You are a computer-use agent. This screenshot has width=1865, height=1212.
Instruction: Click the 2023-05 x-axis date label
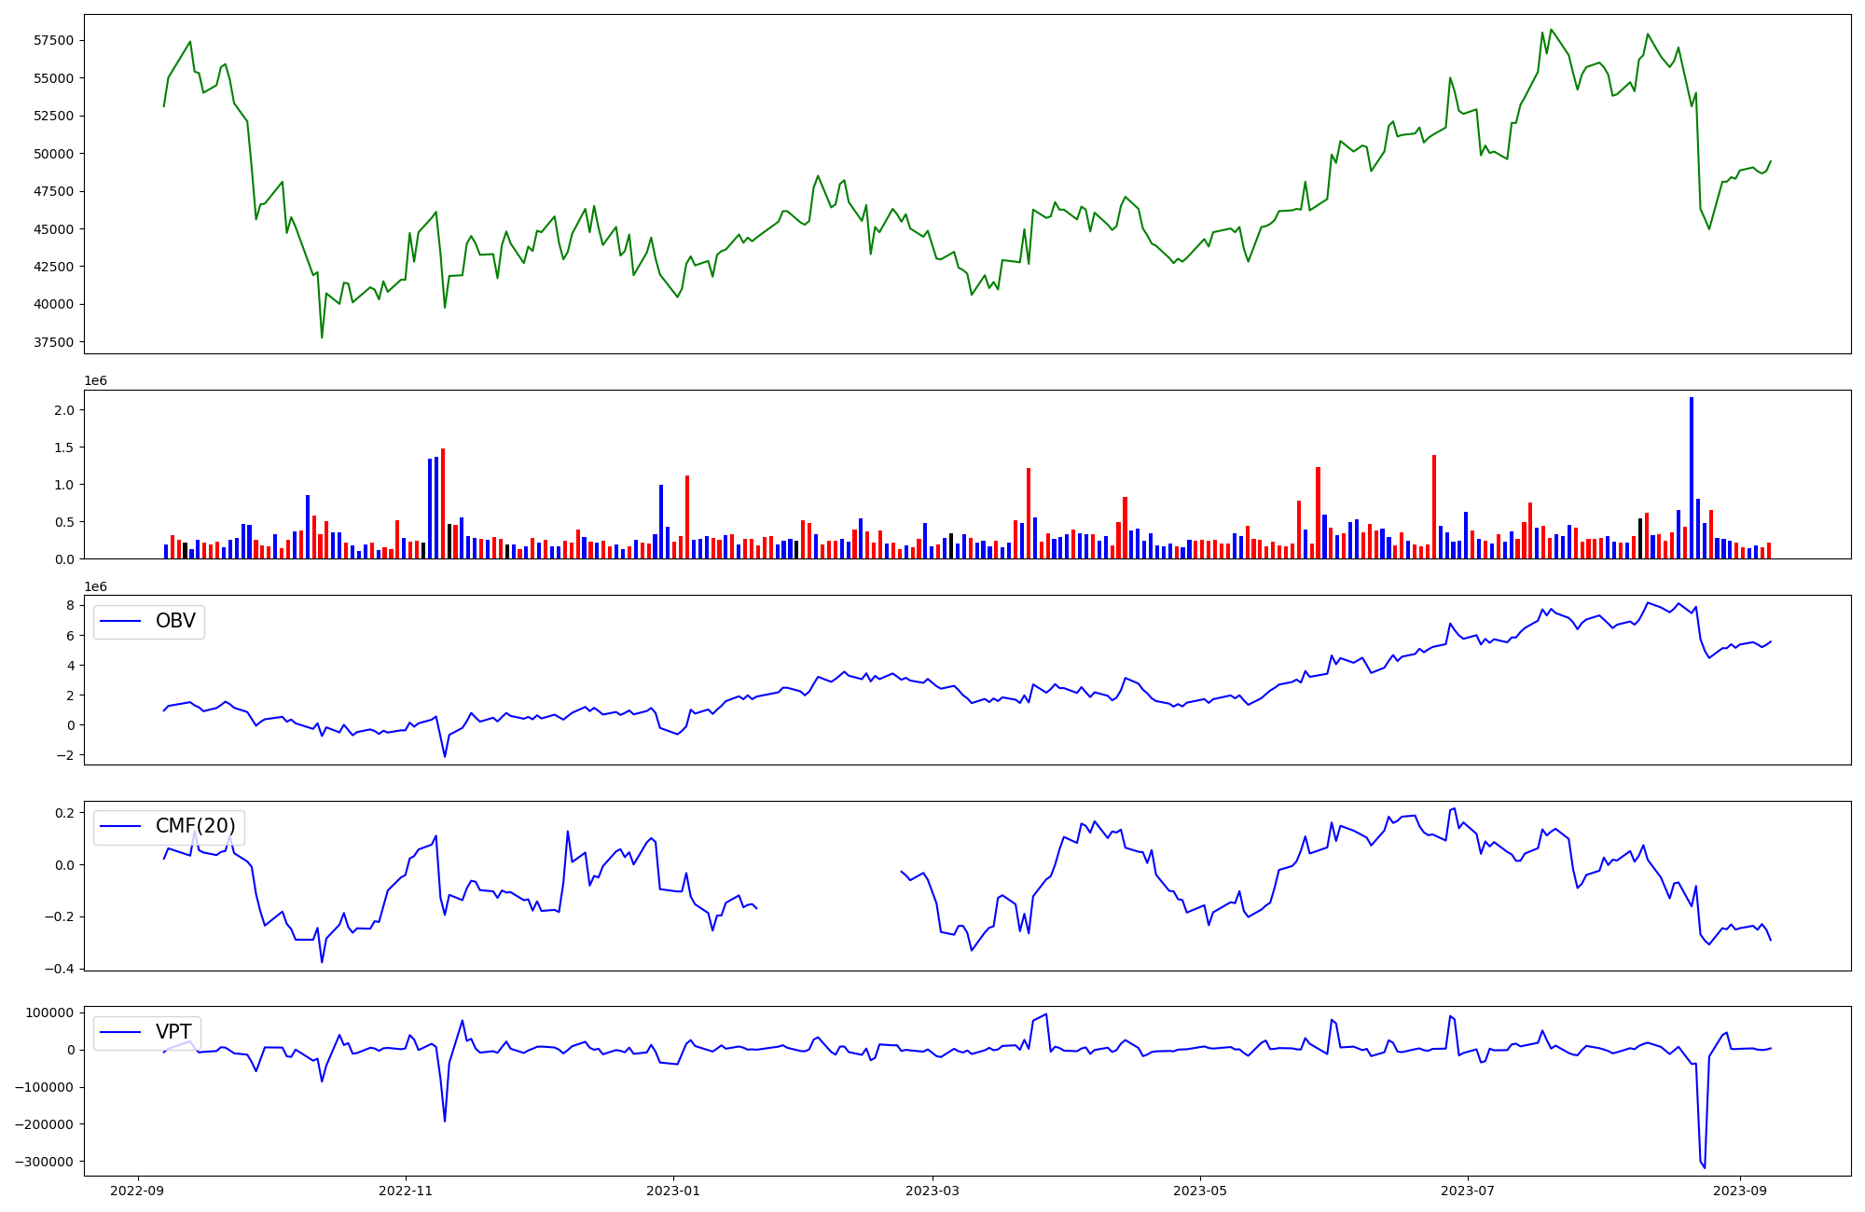coord(1199,1191)
